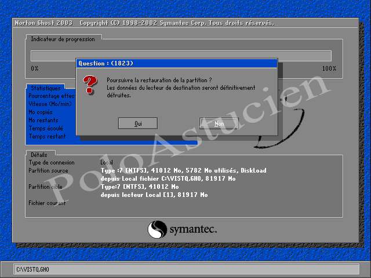Click the 100% progress label
371x278 pixels.
[329, 68]
